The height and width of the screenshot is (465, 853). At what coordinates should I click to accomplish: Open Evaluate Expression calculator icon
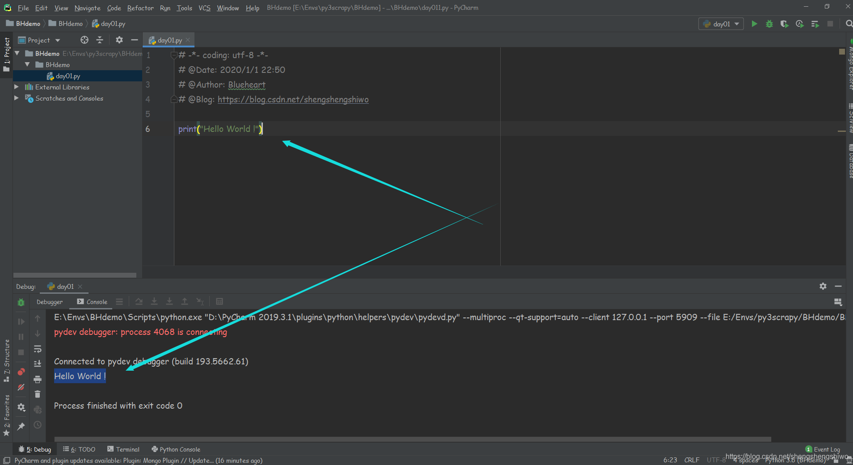[x=220, y=302]
